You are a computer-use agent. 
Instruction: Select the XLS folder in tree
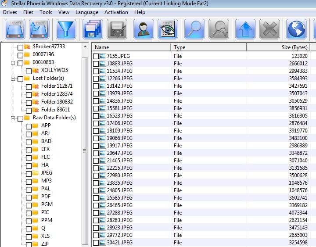point(45,236)
